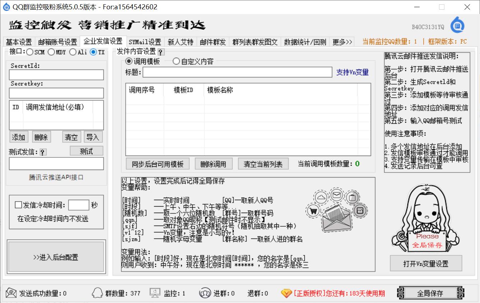The image size is (480, 303).
Task: Click the 支持Vn变量 link
Action: pos(352,72)
